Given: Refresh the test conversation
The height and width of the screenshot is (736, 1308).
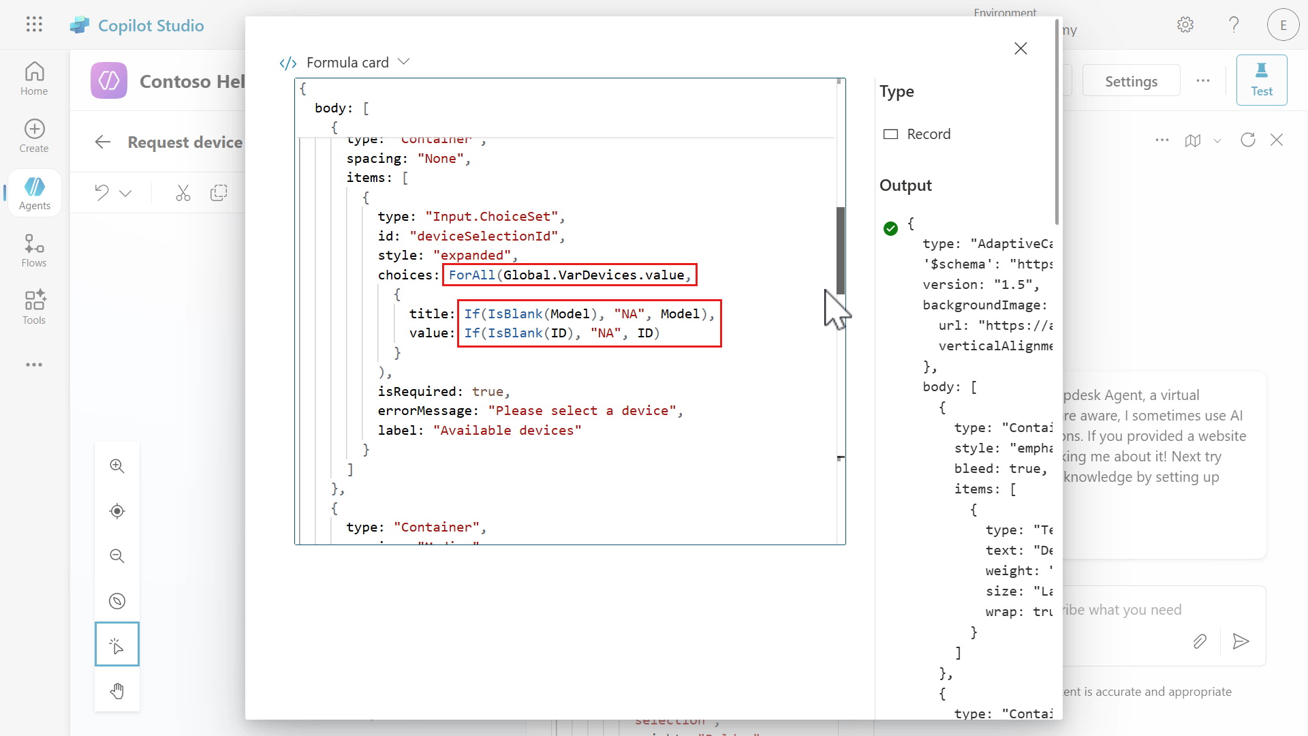Looking at the screenshot, I should (x=1248, y=140).
